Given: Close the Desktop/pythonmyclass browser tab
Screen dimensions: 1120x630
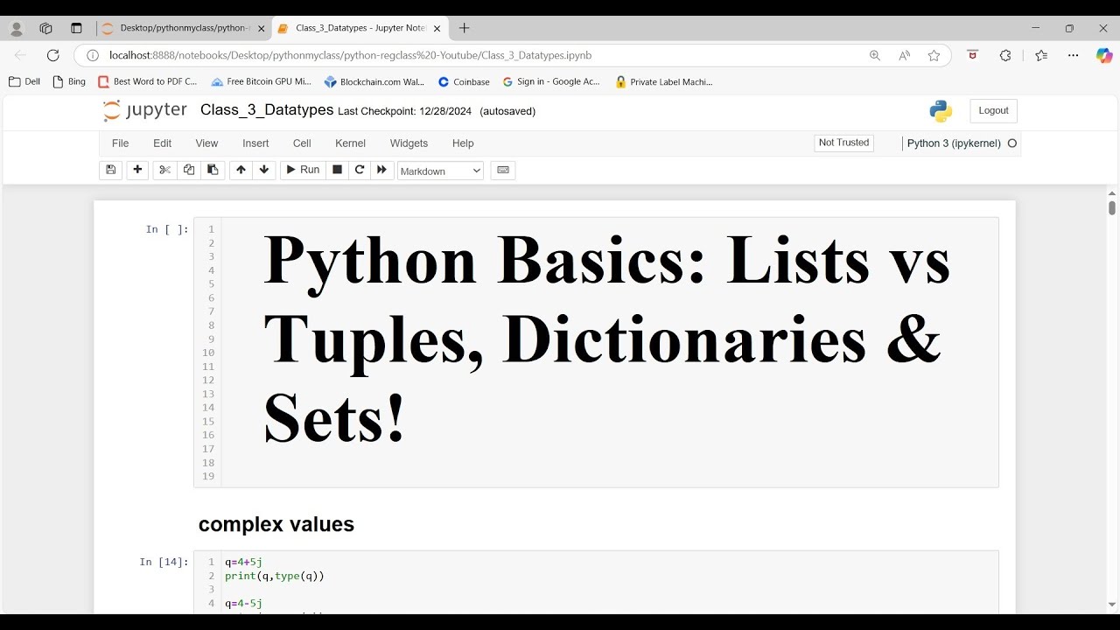Looking at the screenshot, I should pos(261,28).
